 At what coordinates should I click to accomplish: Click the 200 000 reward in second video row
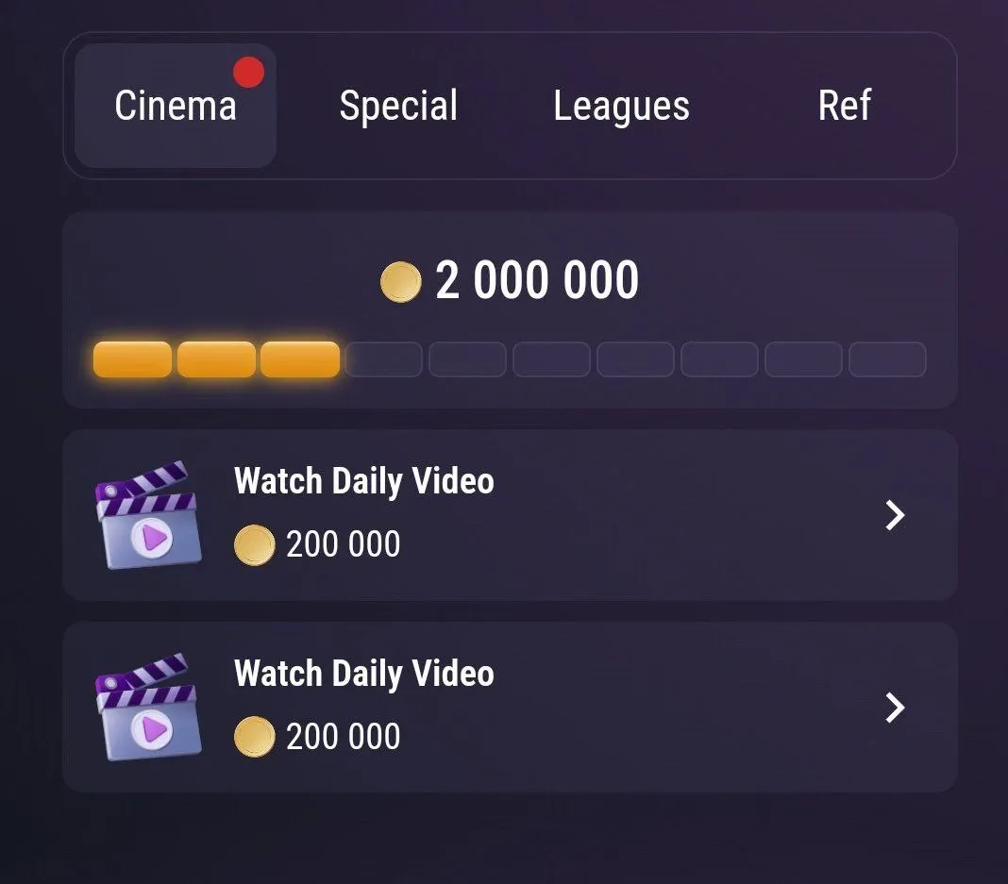pos(344,736)
